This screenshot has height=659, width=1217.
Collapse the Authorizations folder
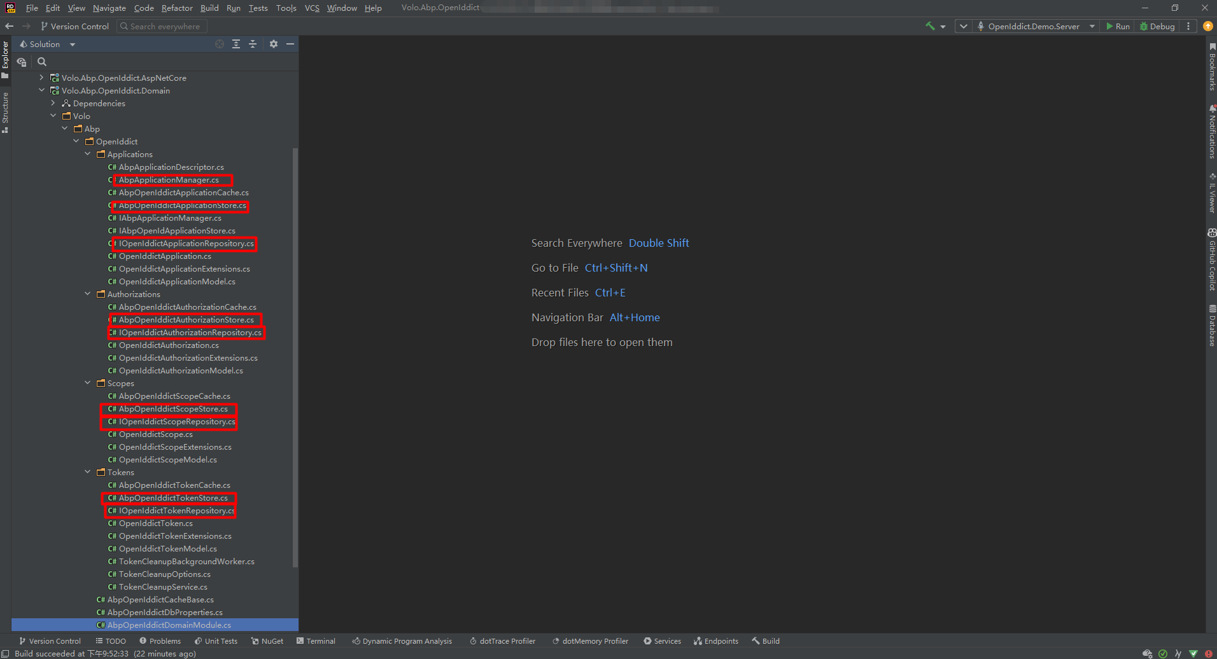tap(88, 294)
